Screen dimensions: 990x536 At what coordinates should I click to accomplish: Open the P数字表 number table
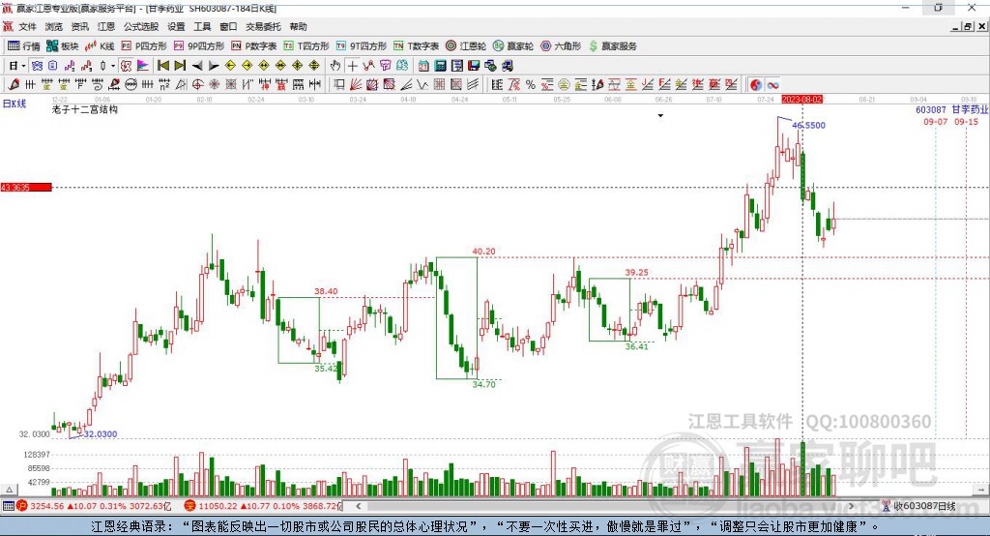254,46
